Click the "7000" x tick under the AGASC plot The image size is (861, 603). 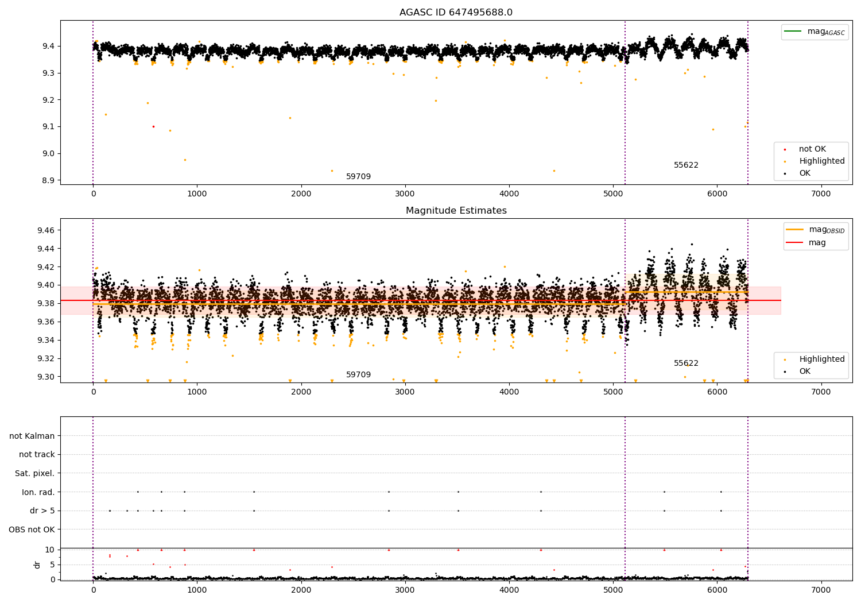821,194
